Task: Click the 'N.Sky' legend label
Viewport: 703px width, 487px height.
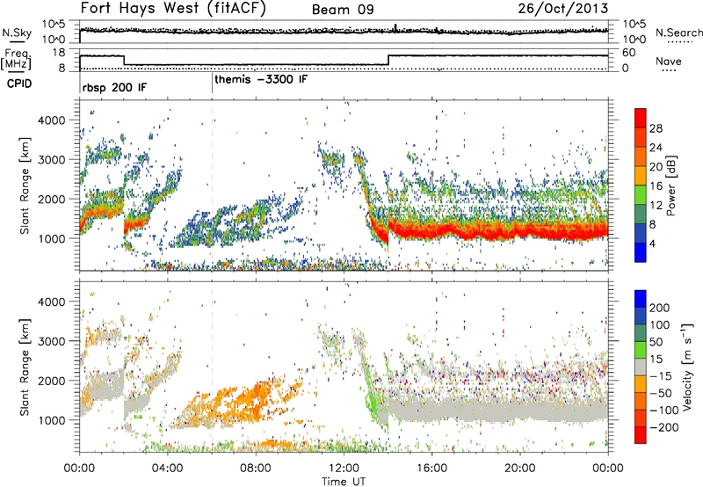Action: click(x=17, y=33)
